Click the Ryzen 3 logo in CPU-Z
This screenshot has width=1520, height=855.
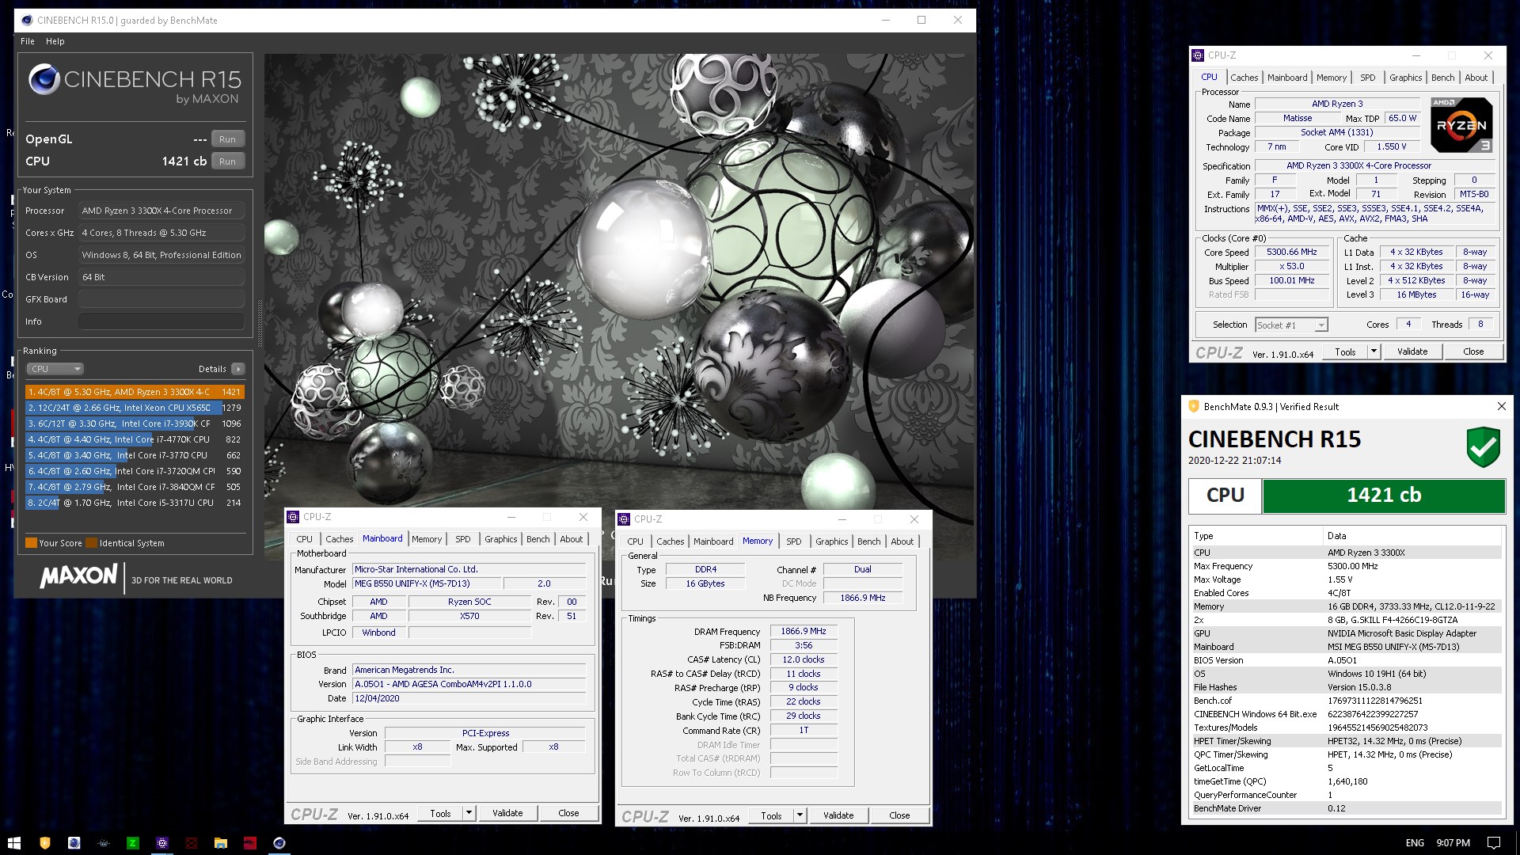tap(1461, 125)
